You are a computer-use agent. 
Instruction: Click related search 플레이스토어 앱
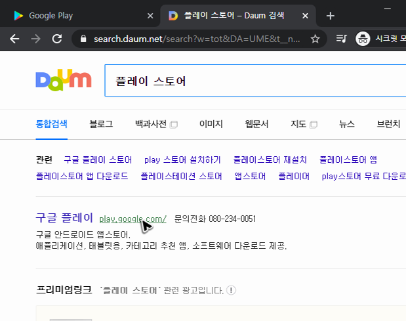[x=348, y=160]
